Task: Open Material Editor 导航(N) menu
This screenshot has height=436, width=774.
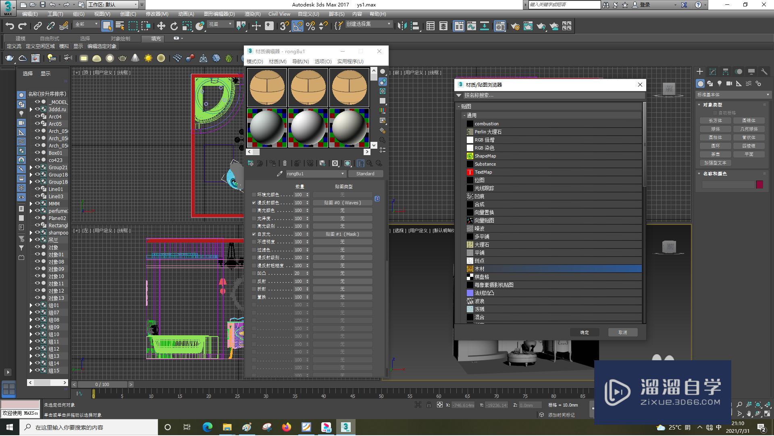Action: 300,61
